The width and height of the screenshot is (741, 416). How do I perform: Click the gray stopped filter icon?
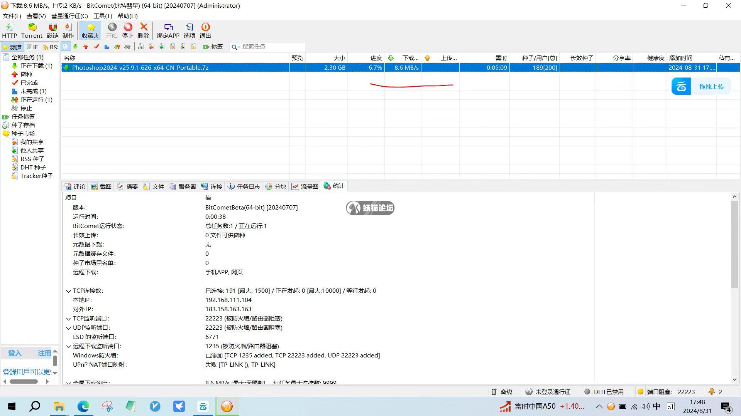click(127, 47)
